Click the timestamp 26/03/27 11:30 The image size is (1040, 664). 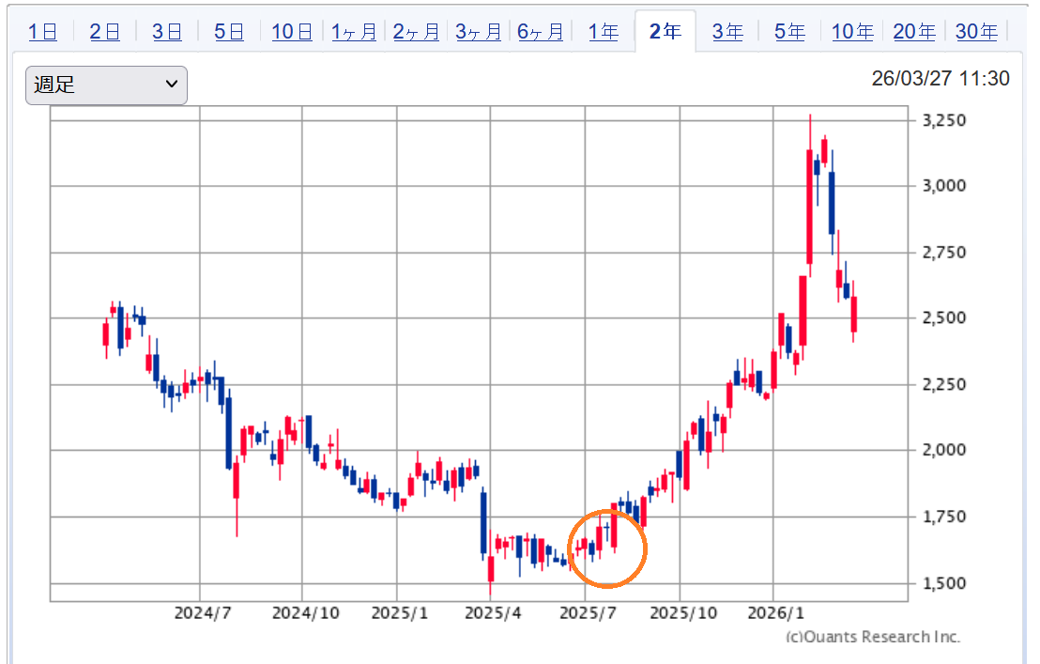pyautogui.click(x=941, y=78)
